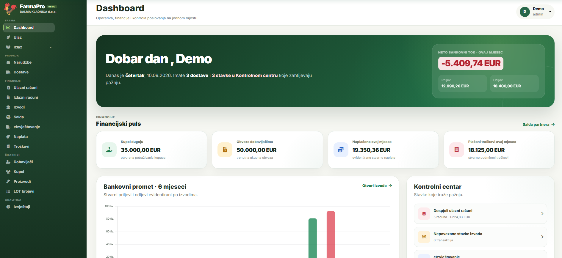Click the 5 računa · 1.224,83 EUR text

452,217
